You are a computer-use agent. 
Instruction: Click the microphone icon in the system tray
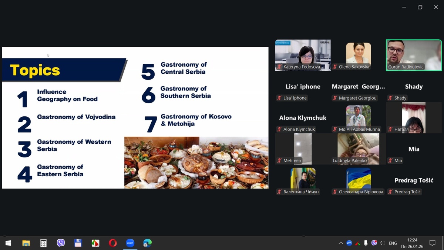click(x=366, y=243)
